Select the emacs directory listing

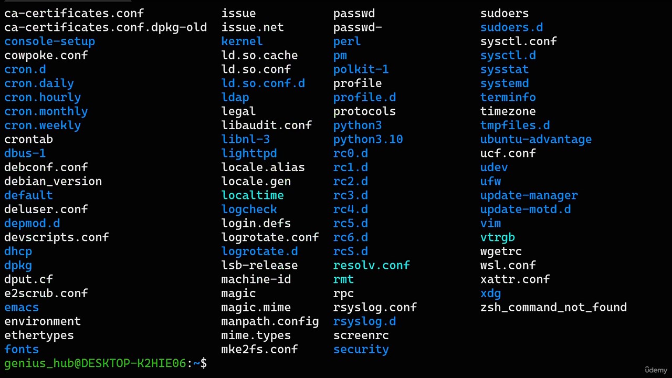(22, 307)
